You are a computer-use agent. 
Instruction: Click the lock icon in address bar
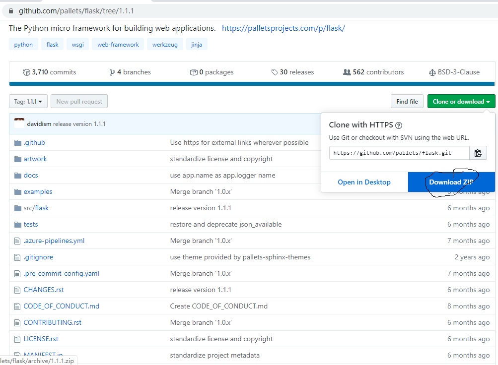coord(11,11)
